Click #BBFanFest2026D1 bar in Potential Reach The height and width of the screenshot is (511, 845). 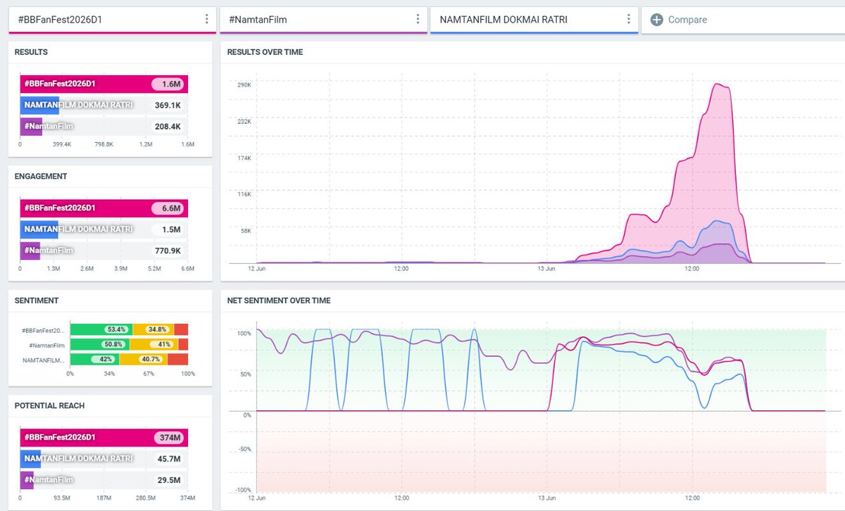tap(104, 438)
